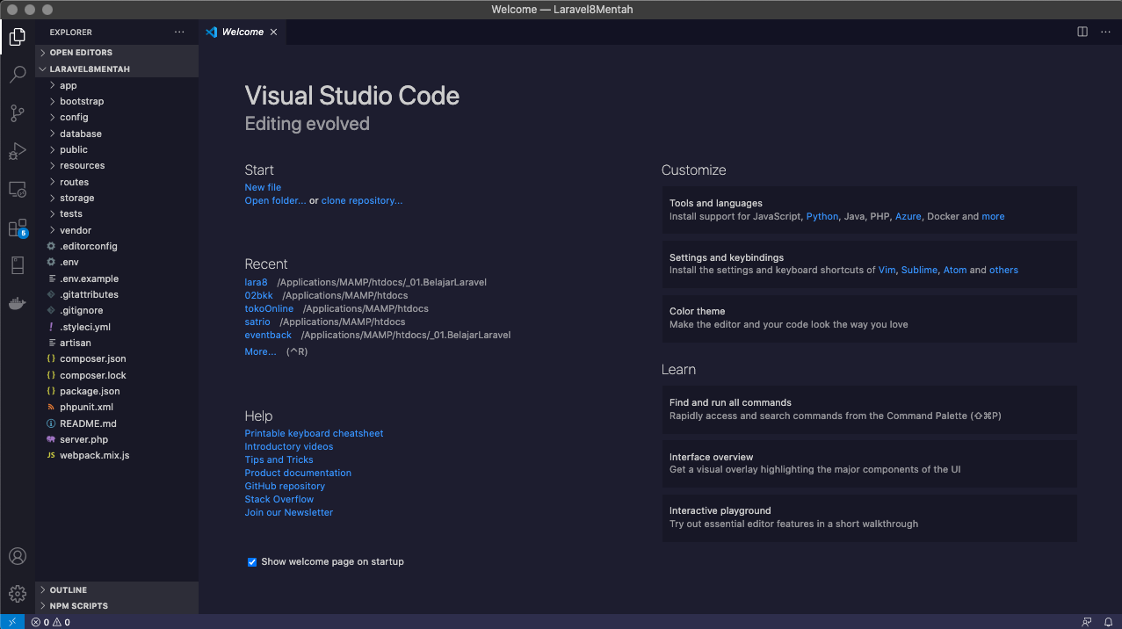The width and height of the screenshot is (1122, 629).
Task: Install Sublime keybindings link
Action: coord(919,270)
